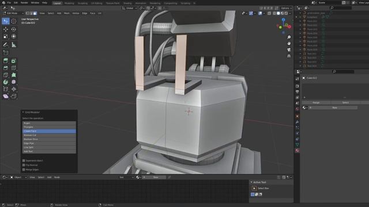
Task: Choose the Create Face operation
Action: click(49, 131)
